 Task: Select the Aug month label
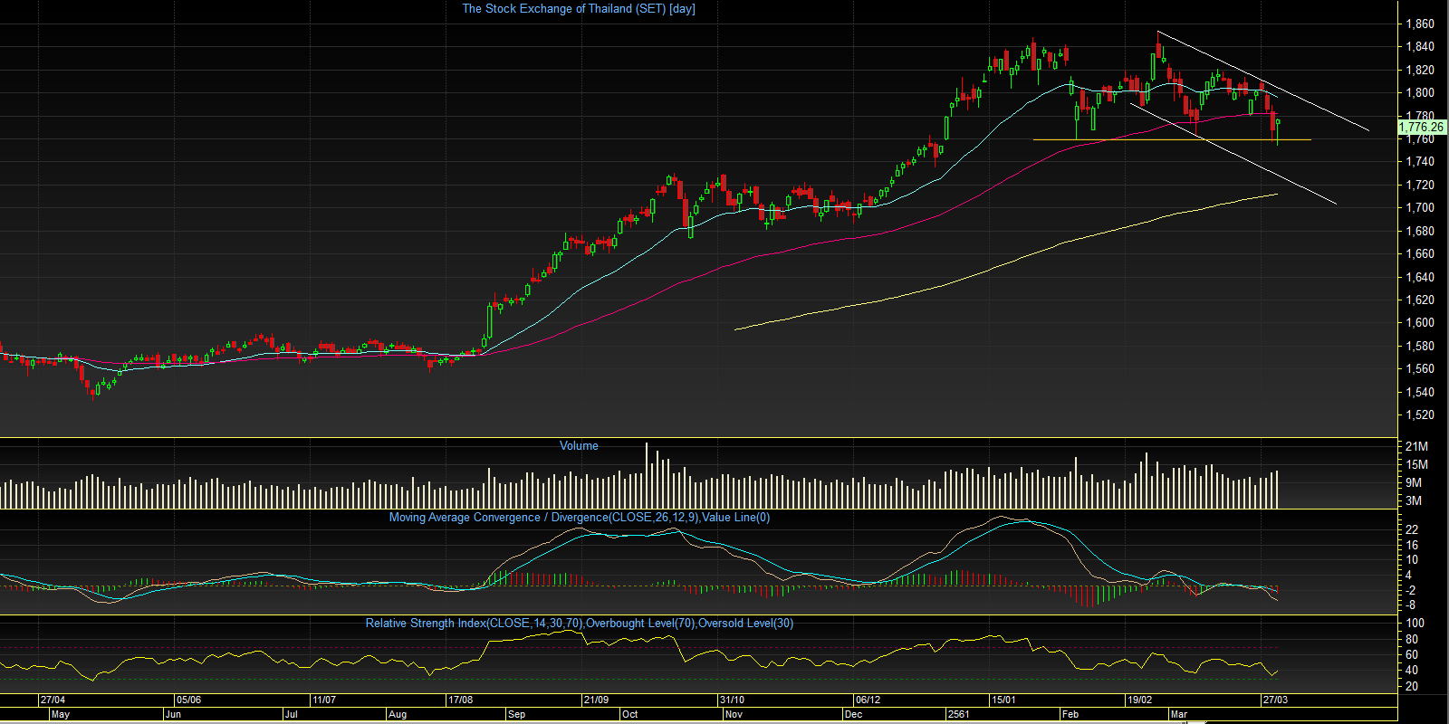(x=397, y=715)
